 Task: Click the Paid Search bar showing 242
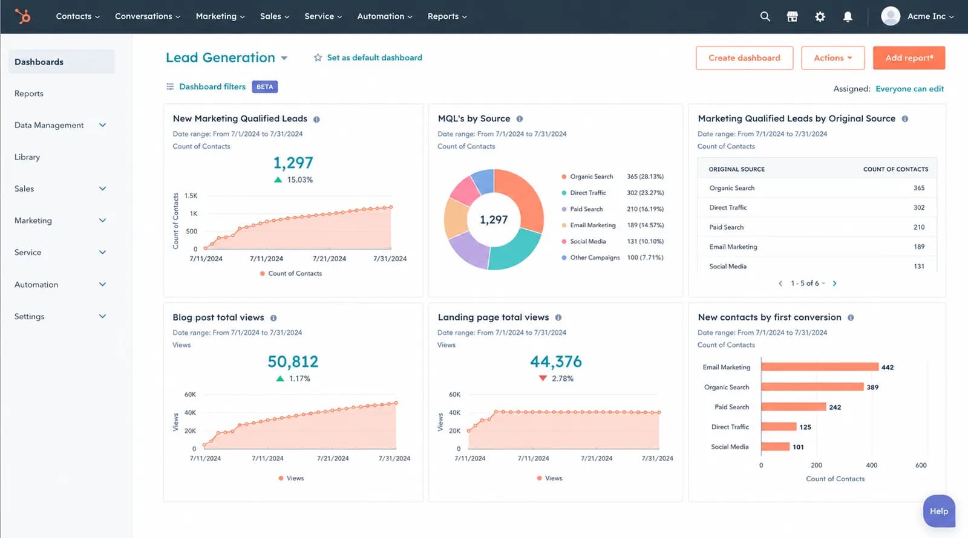(793, 407)
